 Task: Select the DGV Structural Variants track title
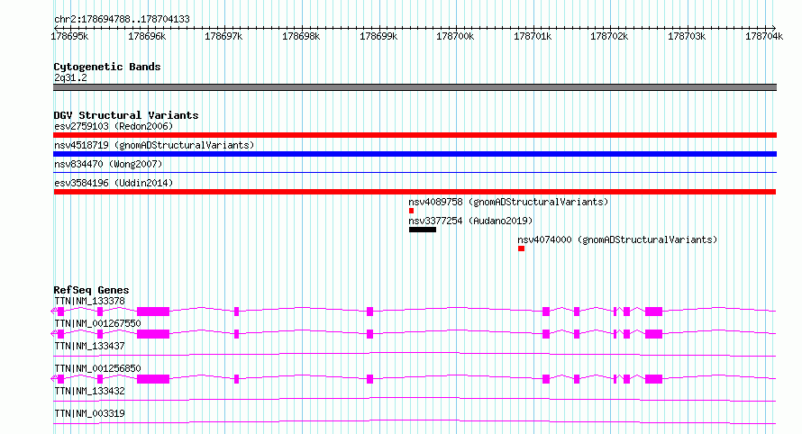click(126, 115)
